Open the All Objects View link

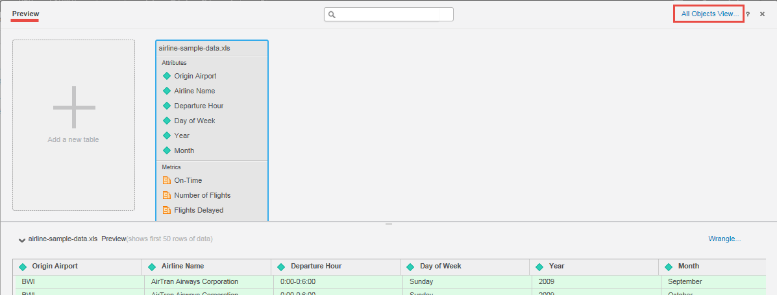709,14
